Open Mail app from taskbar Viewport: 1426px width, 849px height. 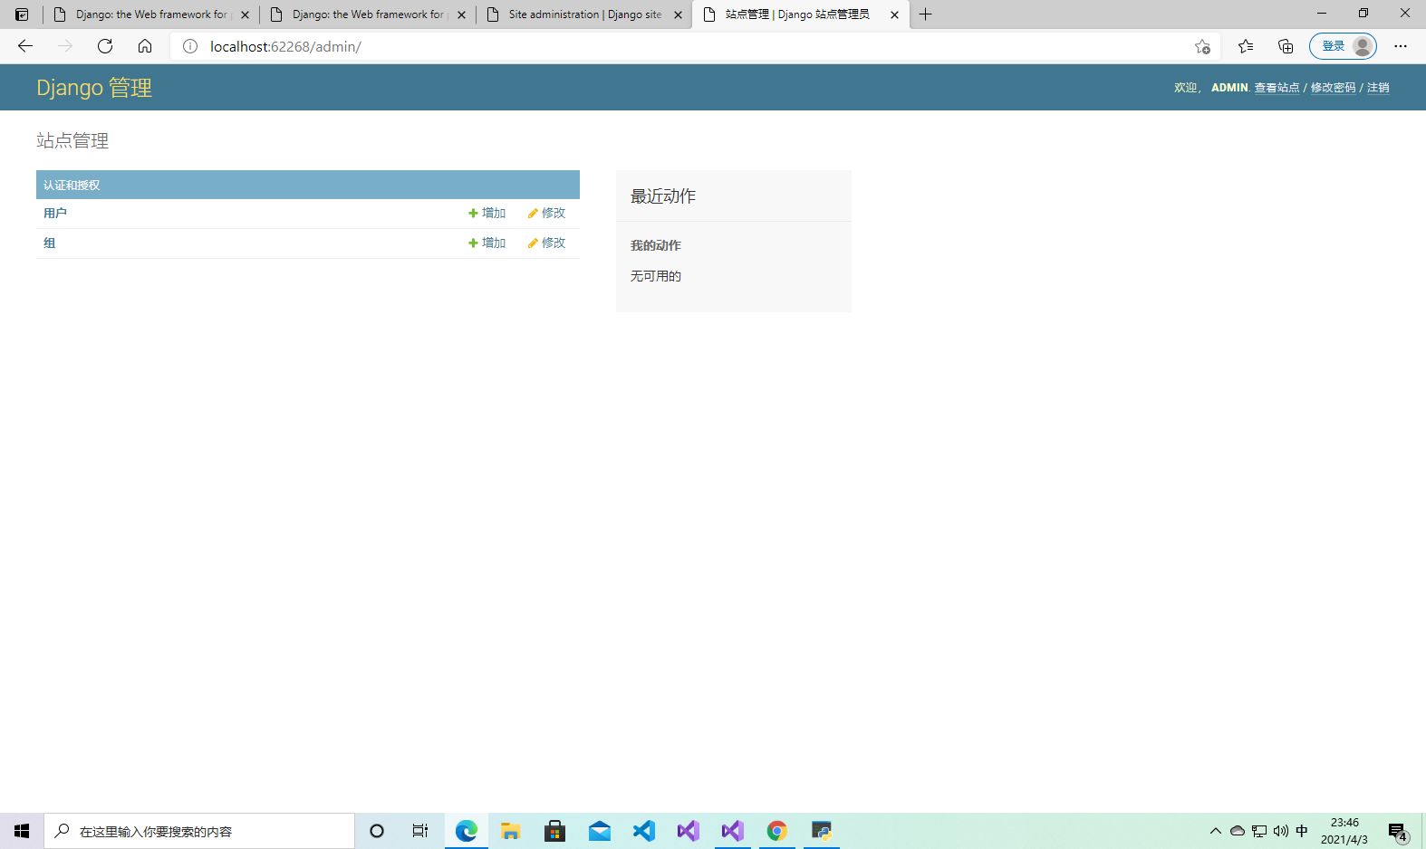coord(600,831)
